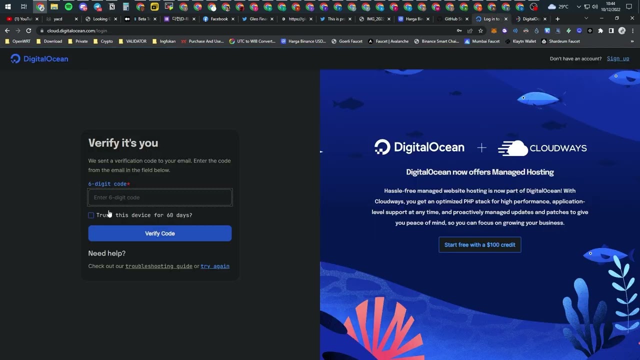Screen dimensions: 640x360
Task: Click 'Start free with a $100 credit'
Action: coord(480,244)
